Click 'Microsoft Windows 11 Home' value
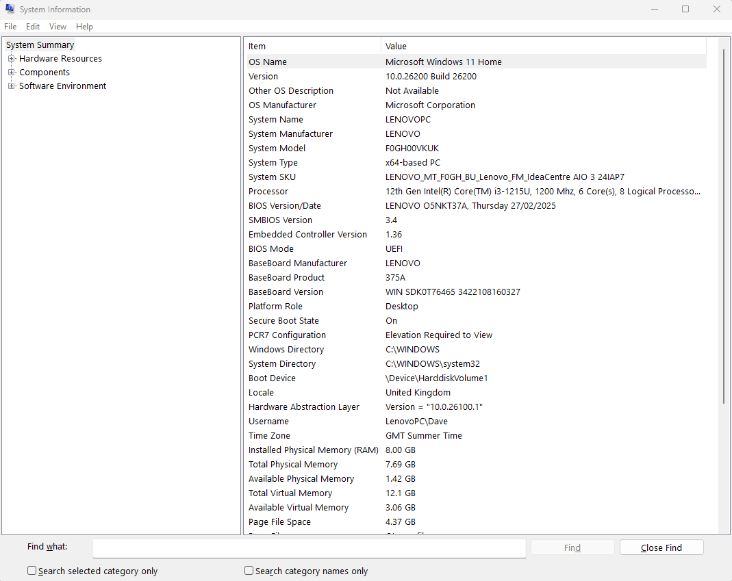 pyautogui.click(x=444, y=62)
